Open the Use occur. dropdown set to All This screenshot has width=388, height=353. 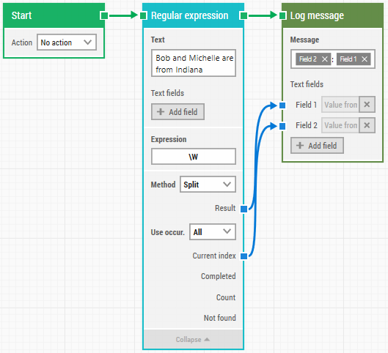pyautogui.click(x=213, y=231)
